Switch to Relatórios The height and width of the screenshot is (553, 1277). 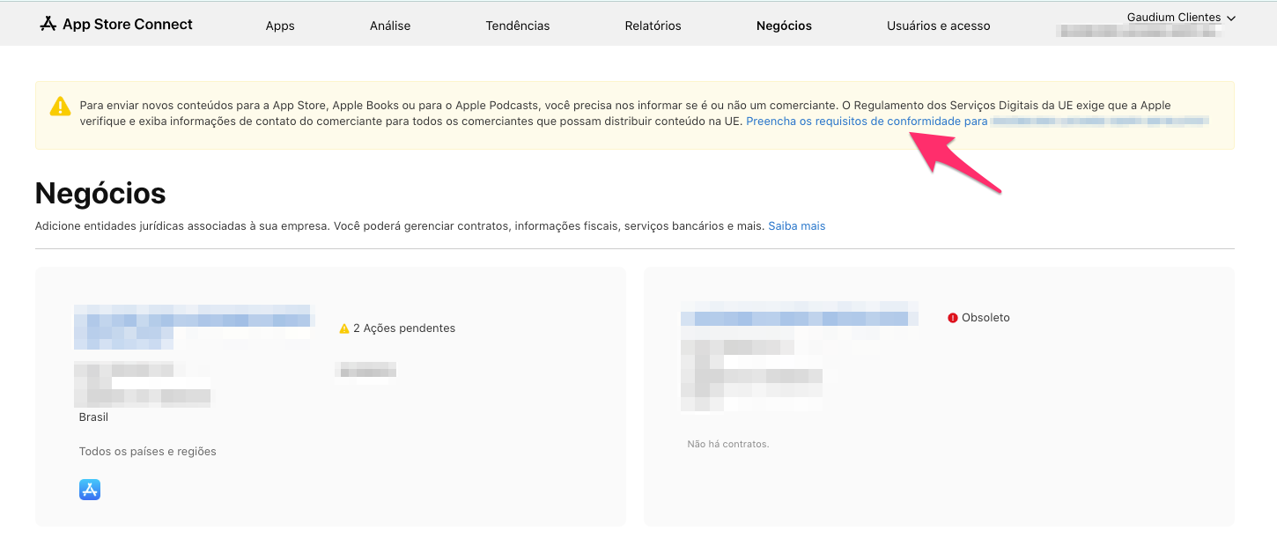[x=653, y=26]
